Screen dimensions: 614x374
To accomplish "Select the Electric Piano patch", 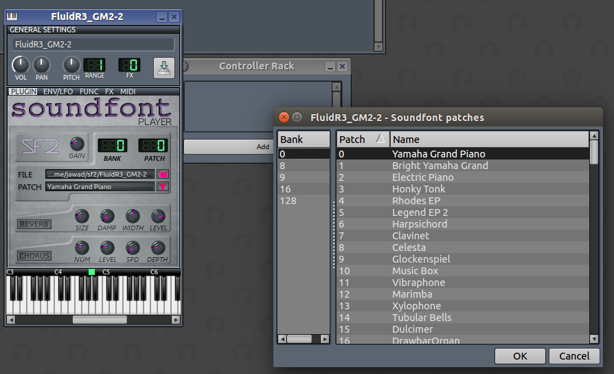I will tap(463, 177).
